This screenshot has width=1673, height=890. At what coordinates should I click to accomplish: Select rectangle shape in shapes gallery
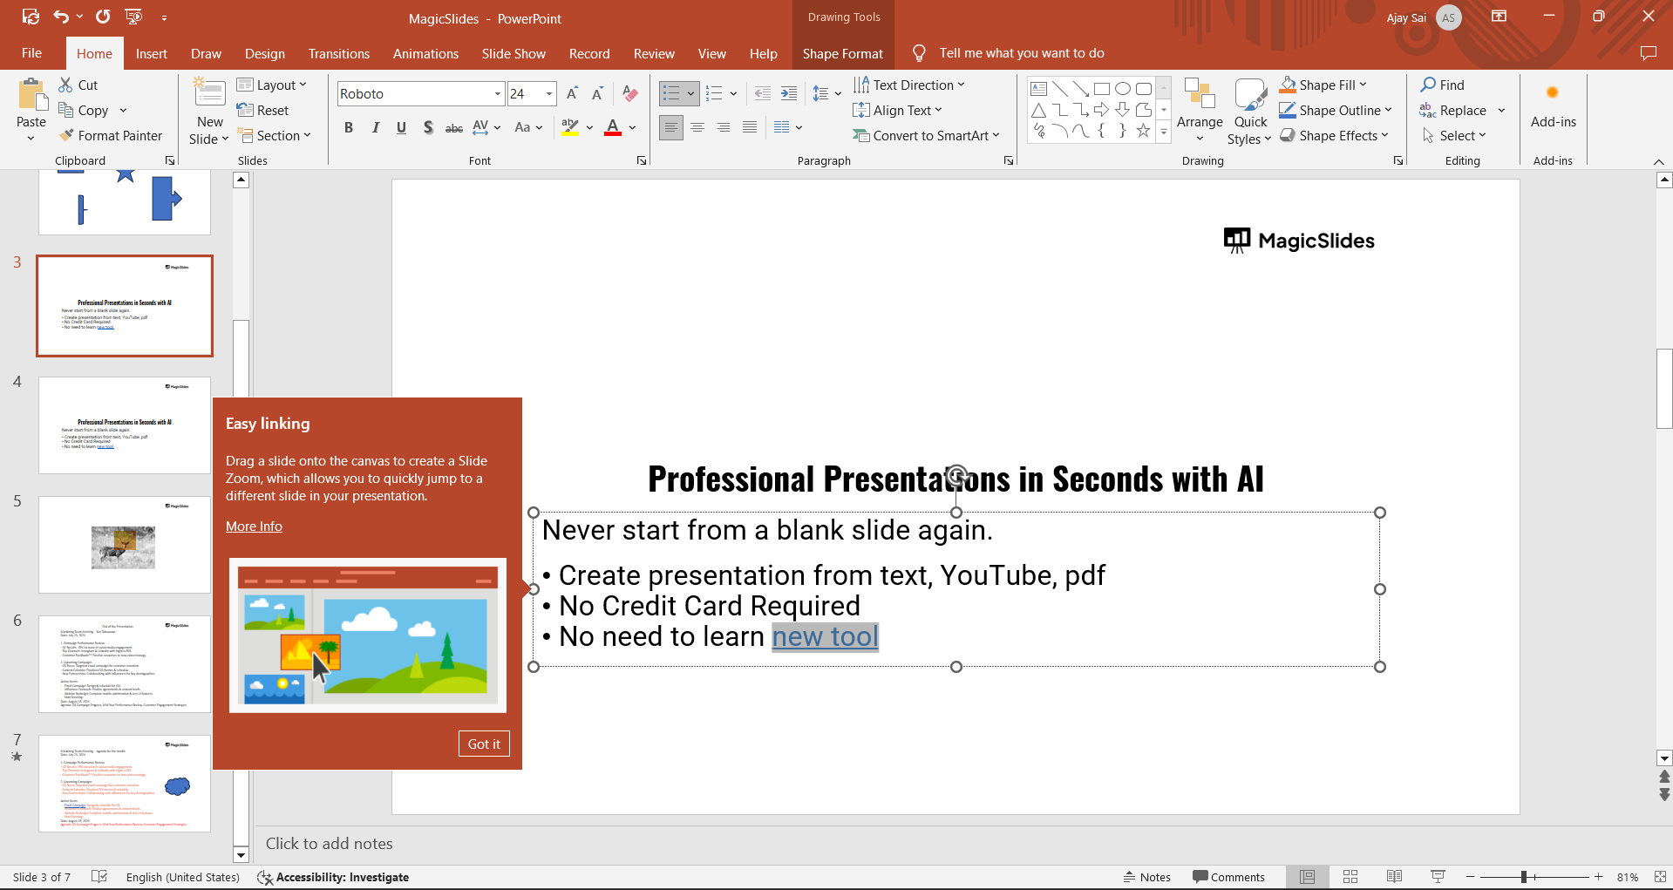point(1102,88)
